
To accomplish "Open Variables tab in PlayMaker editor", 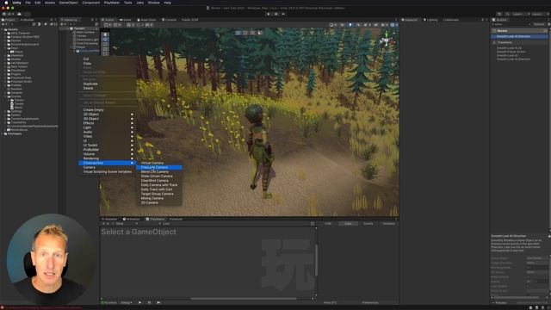I will [388, 224].
